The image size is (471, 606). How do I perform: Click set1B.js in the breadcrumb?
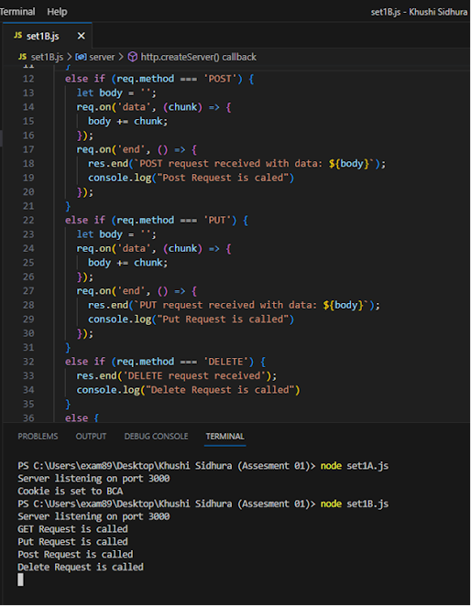coord(47,57)
